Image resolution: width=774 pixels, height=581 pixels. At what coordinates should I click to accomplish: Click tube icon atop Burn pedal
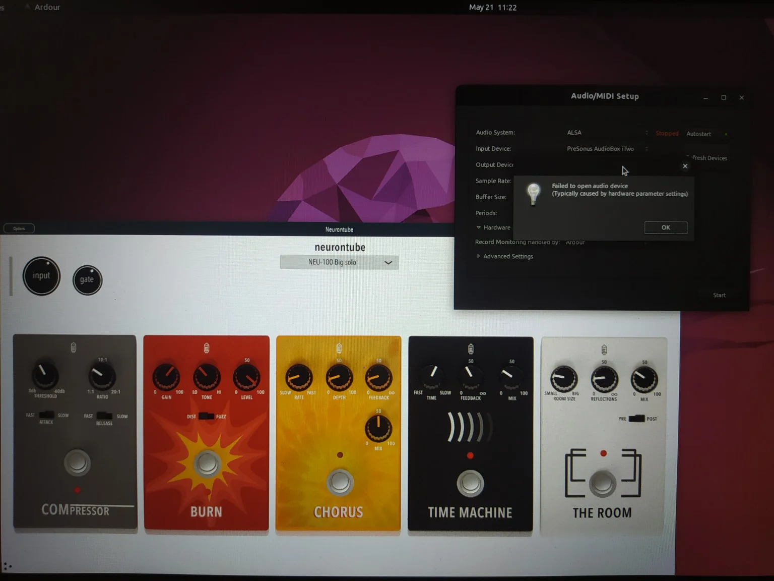pos(206,348)
